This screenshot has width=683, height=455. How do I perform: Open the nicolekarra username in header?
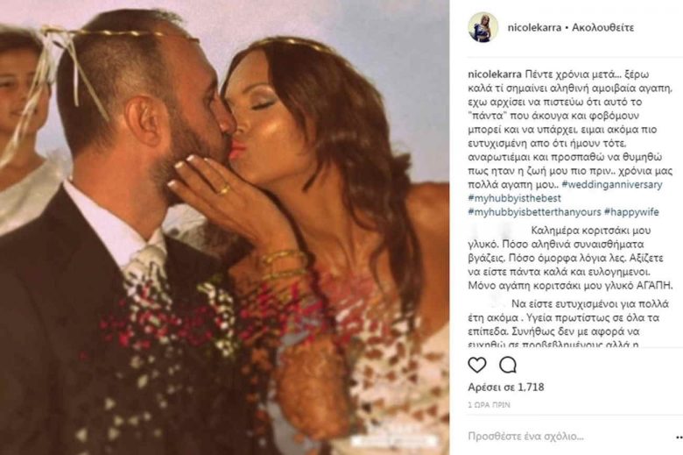(534, 27)
